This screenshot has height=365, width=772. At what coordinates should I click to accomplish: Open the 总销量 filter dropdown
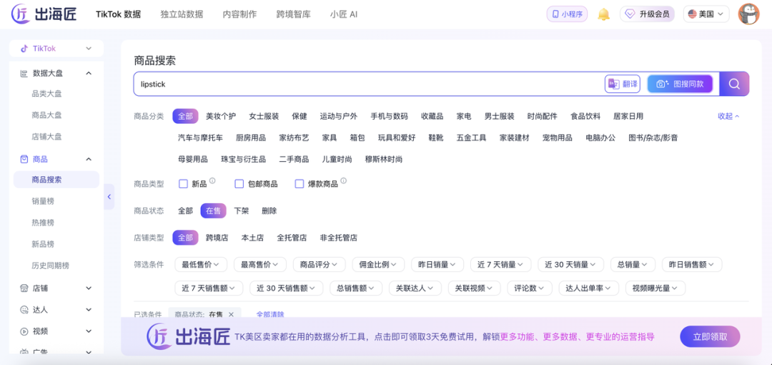pos(633,264)
